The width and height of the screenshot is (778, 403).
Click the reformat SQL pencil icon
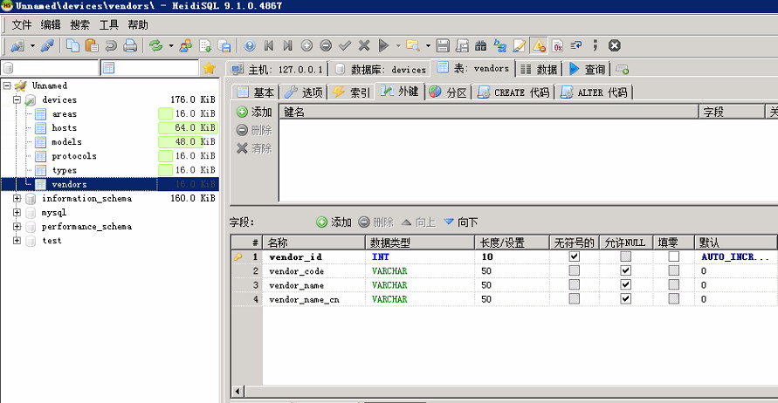pos(519,45)
